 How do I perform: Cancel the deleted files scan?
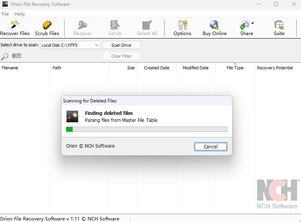[211, 147]
